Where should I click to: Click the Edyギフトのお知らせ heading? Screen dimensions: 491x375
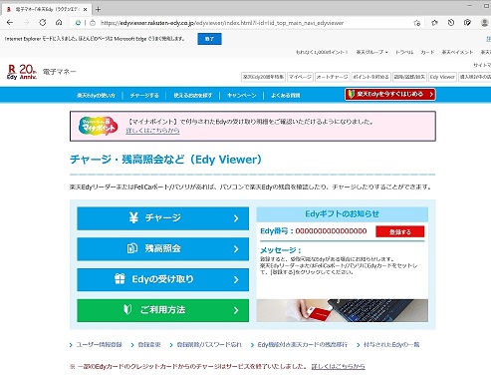(x=342, y=213)
